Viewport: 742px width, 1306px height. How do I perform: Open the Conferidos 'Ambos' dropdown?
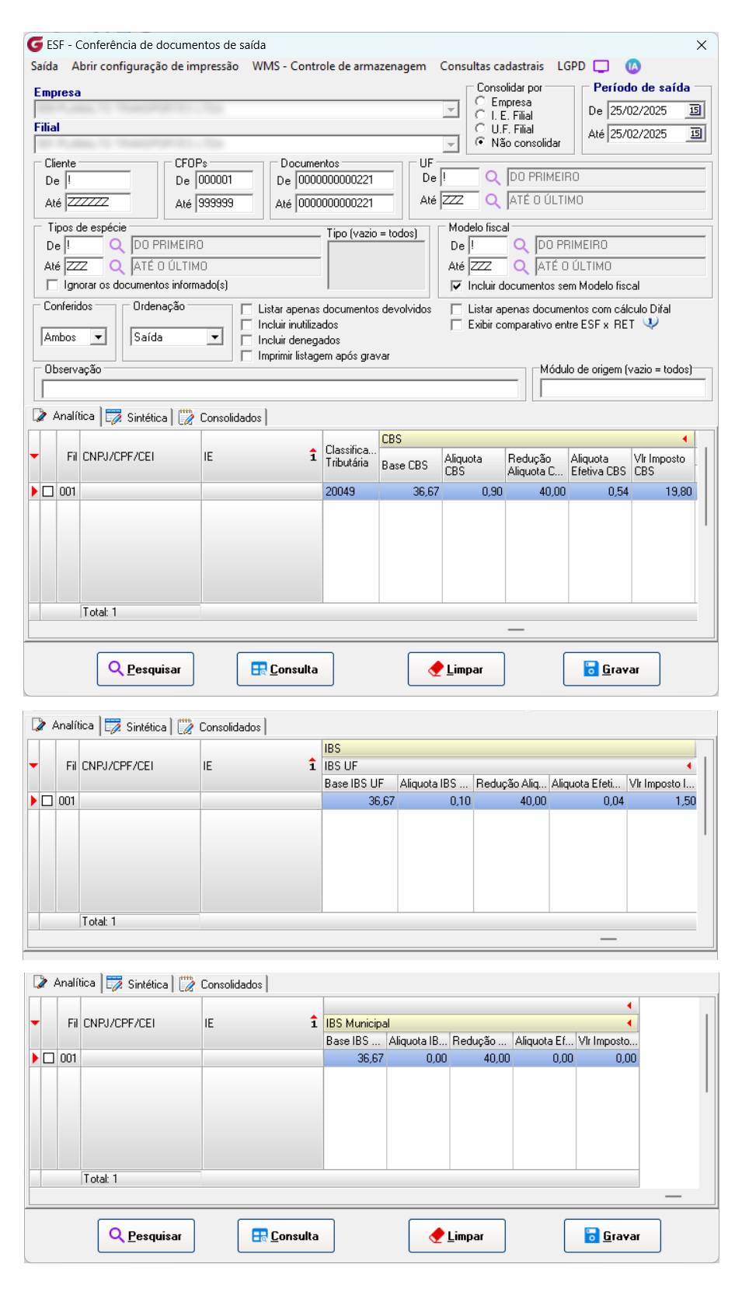(98, 337)
